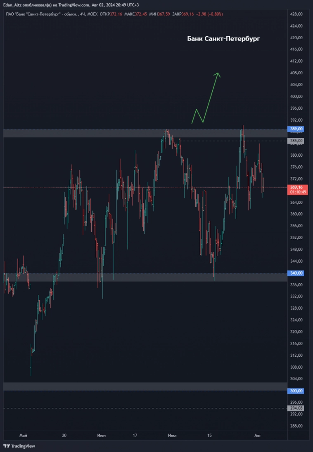Screen dimensions: 313x452
Task: Click the 292,00 price axis label
Action: tap(296, 414)
